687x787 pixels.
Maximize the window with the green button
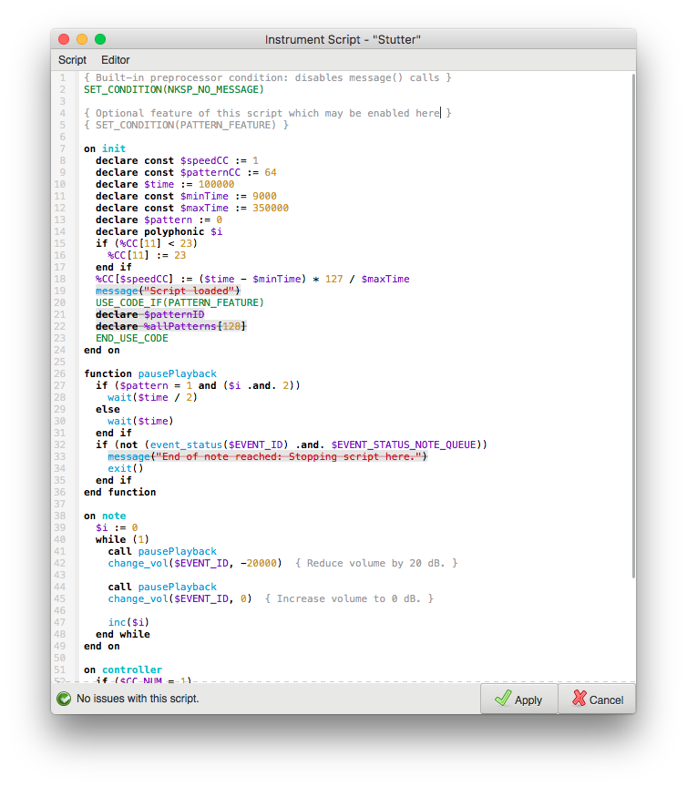coord(100,39)
